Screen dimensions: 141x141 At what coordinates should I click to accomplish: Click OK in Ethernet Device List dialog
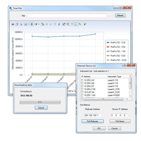click(99, 128)
